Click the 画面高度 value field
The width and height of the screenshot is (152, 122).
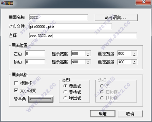pos(125,62)
